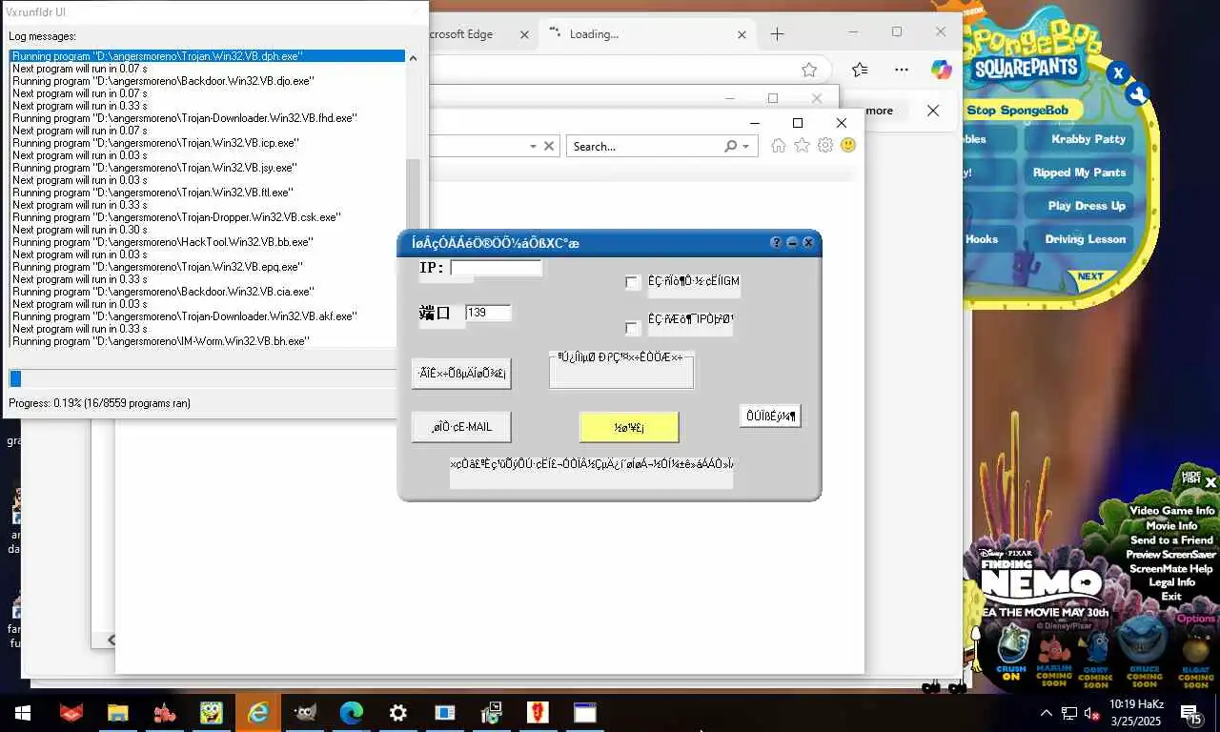
Task: Open the notification center icon
Action: coord(1190,713)
